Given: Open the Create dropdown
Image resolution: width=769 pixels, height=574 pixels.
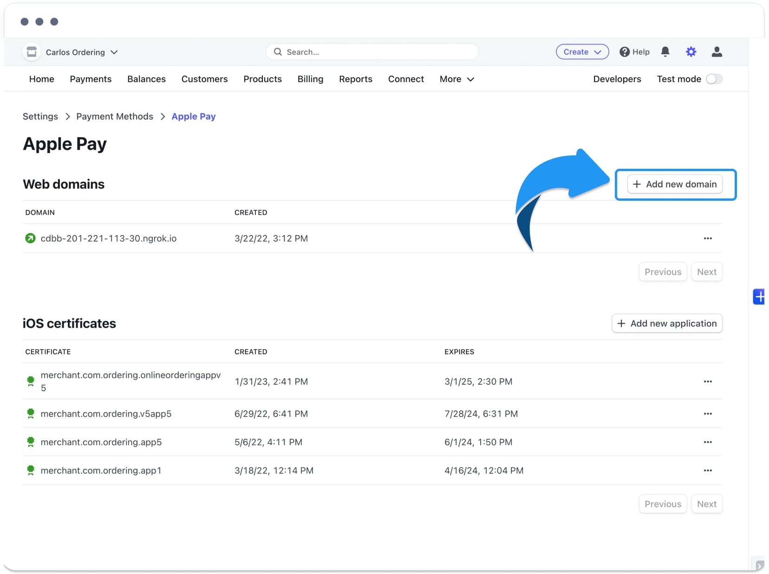Looking at the screenshot, I should pyautogui.click(x=582, y=52).
